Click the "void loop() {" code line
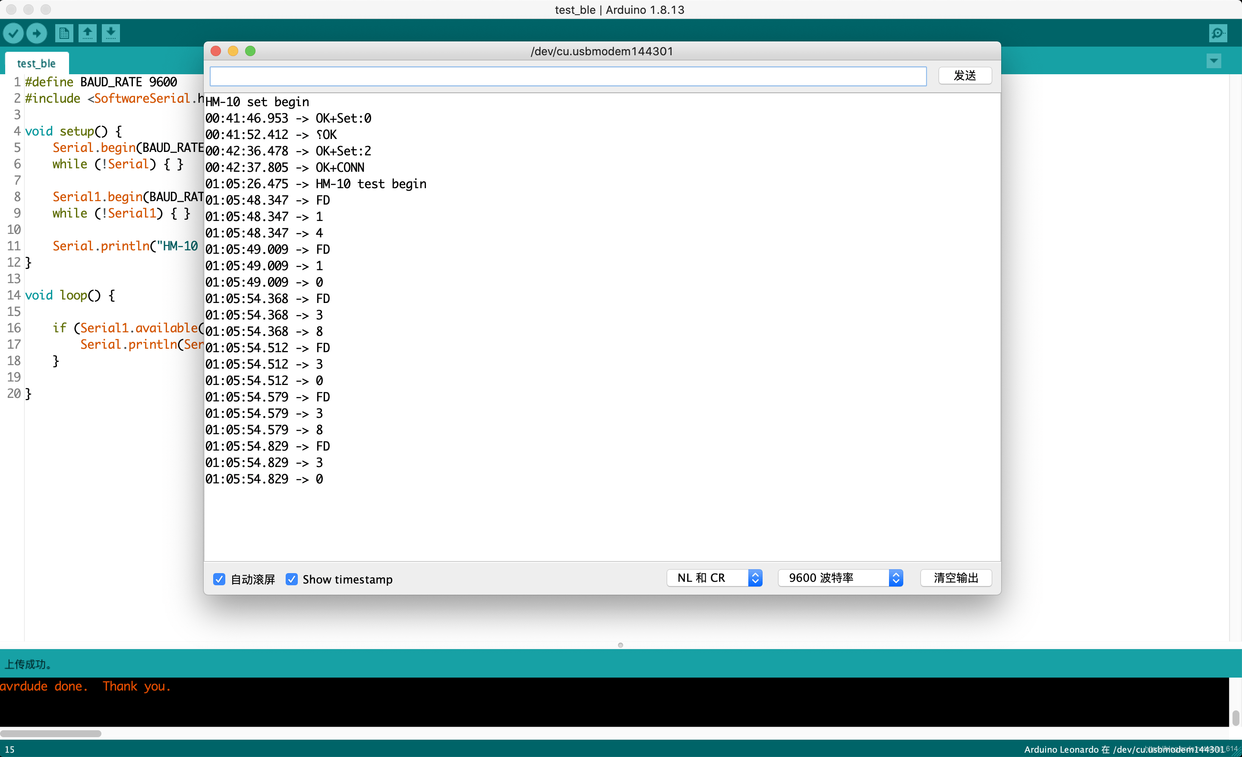This screenshot has width=1242, height=757. [x=70, y=295]
